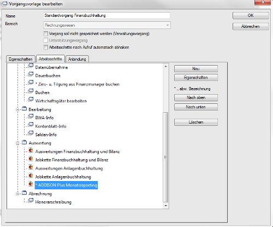Select the Salden-Info entry

click(46, 135)
